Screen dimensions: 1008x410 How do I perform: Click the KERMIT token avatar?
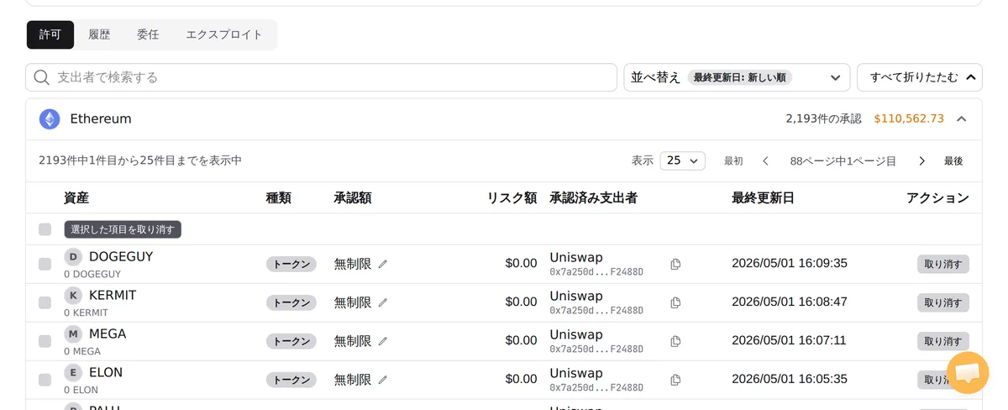point(73,296)
